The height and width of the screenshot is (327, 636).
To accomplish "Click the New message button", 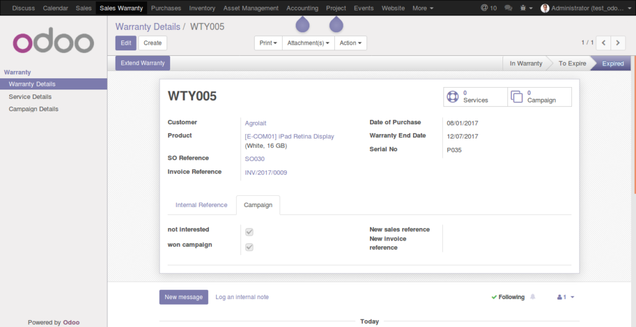I will [x=184, y=297].
